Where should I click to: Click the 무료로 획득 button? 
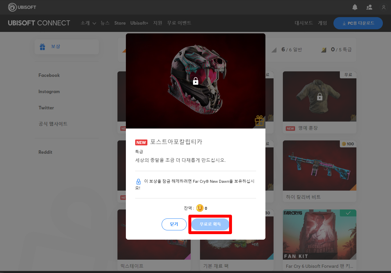[210, 224]
